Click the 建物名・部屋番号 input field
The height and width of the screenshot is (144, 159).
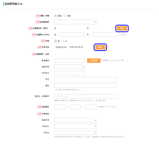click(x=86, y=96)
